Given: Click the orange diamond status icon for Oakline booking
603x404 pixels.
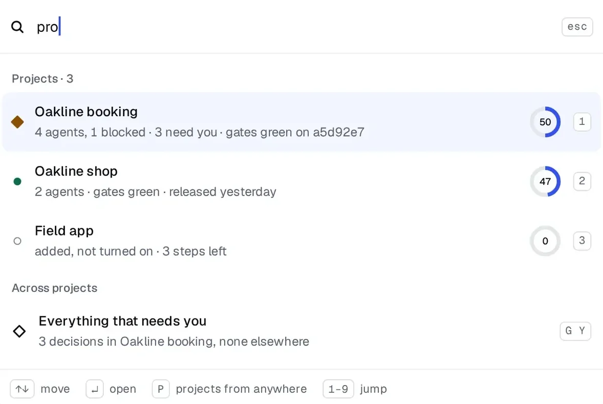Looking at the screenshot, I should (17, 122).
